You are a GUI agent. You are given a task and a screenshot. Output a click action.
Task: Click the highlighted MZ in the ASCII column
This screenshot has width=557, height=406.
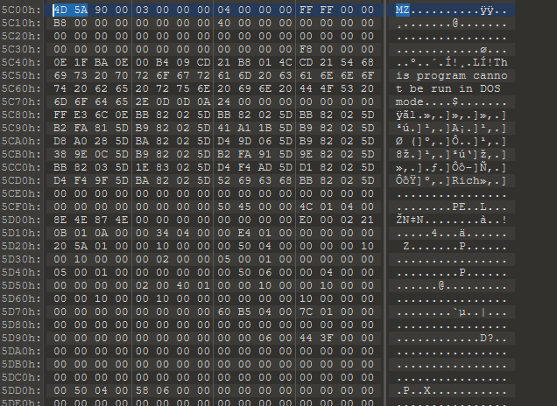(403, 10)
